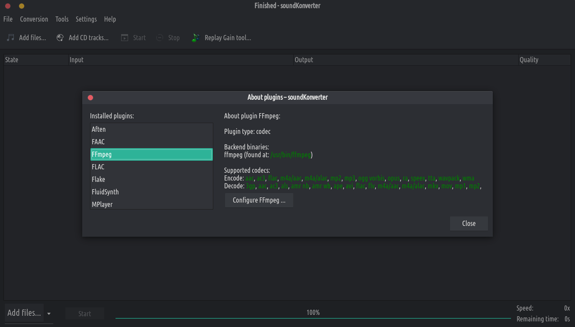The image size is (575, 327).
Task: Open the Help menu
Action: tap(110, 19)
